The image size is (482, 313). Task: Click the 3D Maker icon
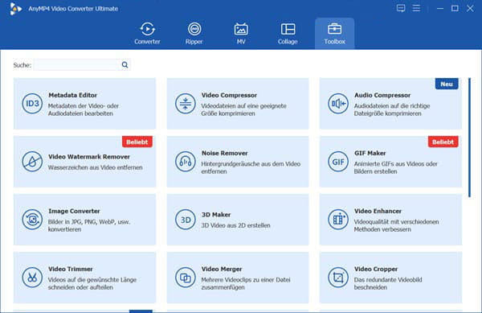(x=185, y=220)
